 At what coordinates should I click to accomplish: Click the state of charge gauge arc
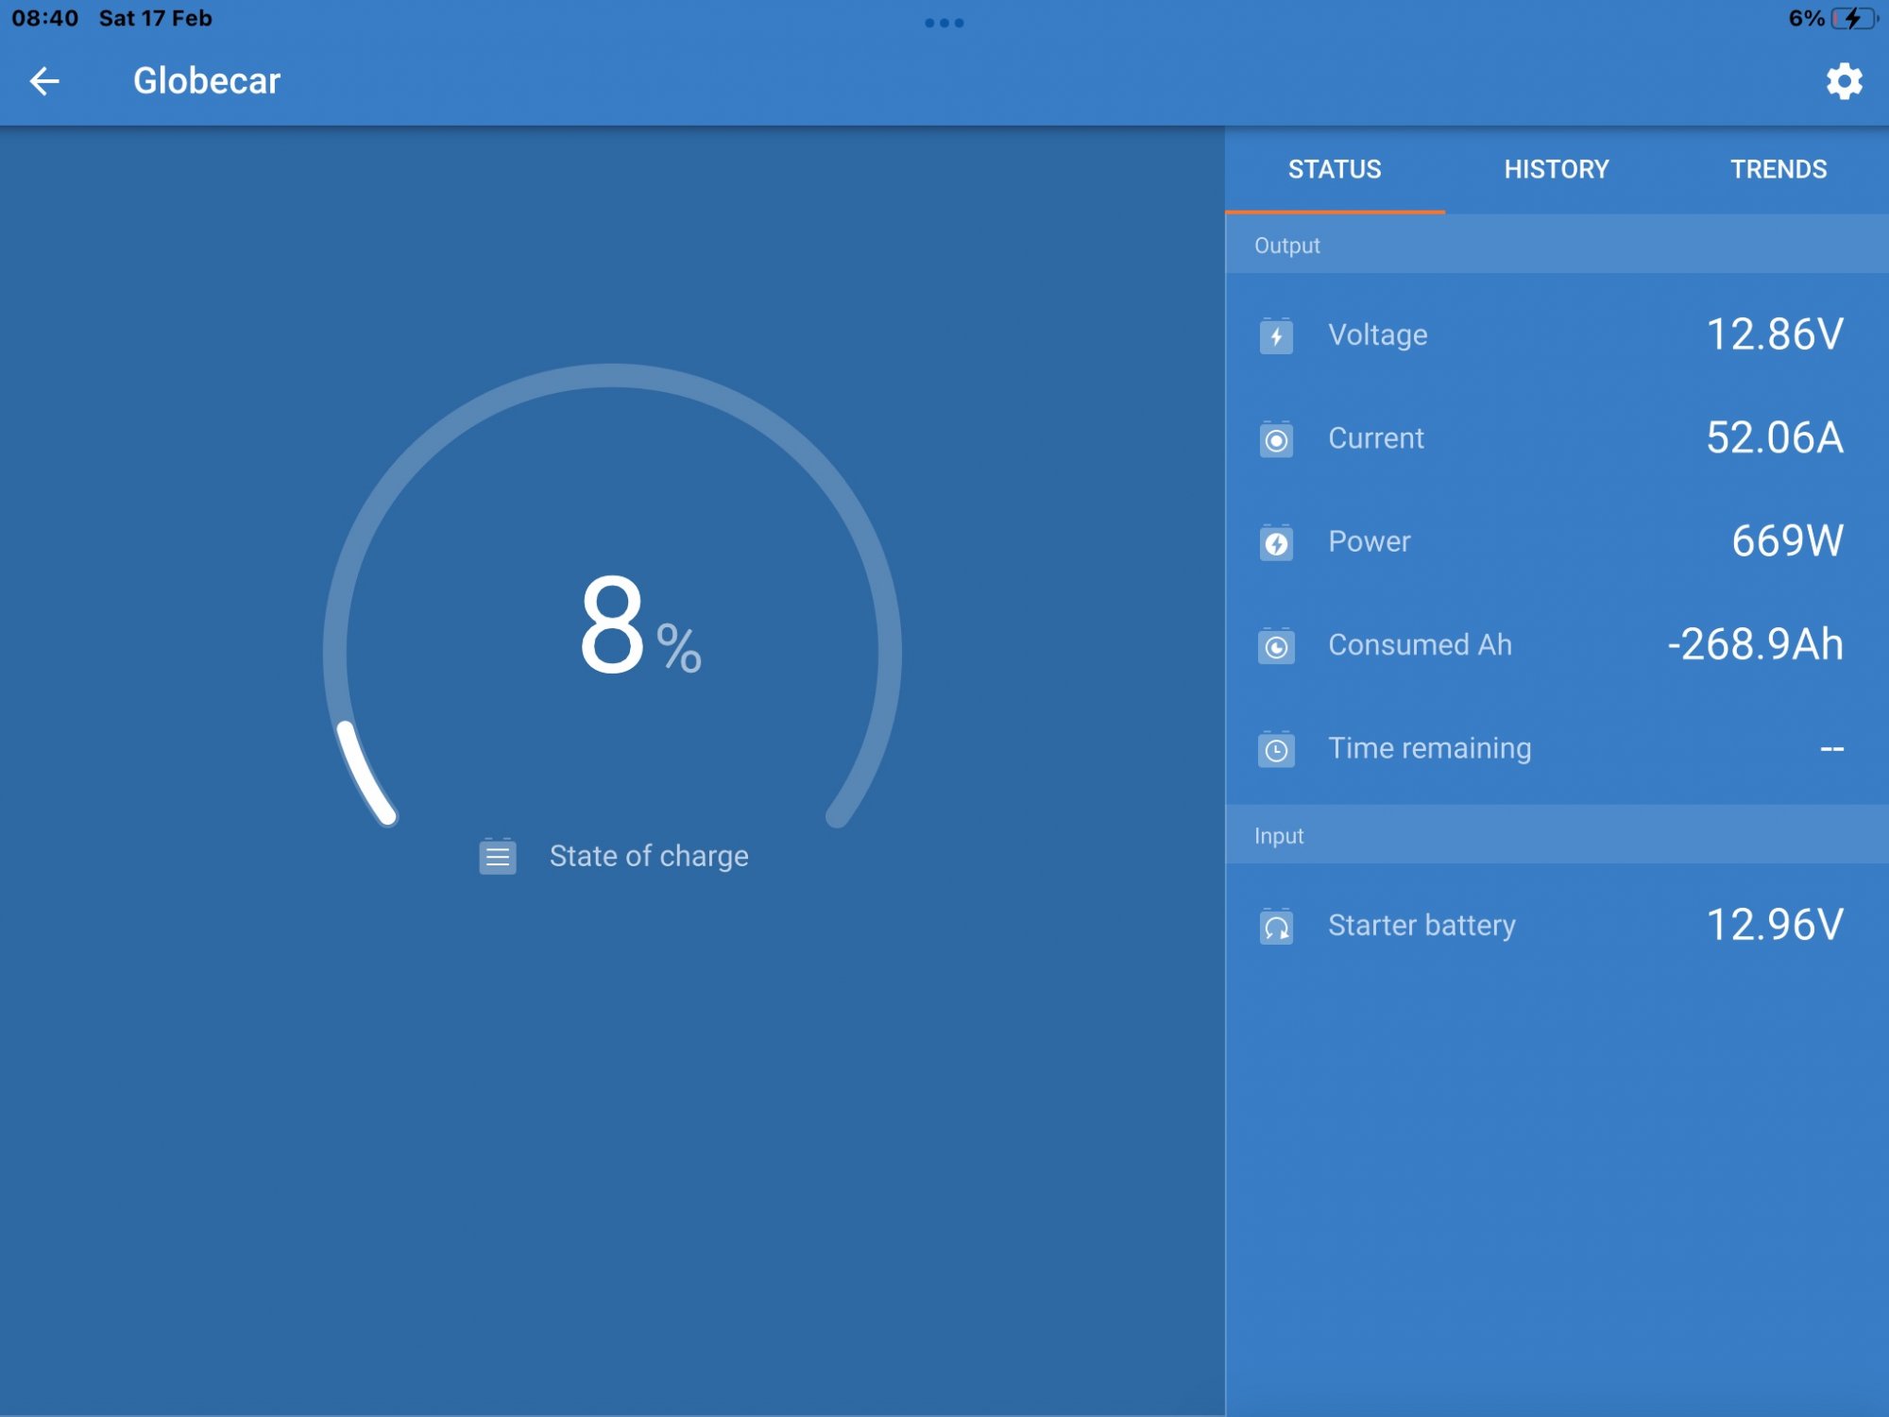click(x=612, y=376)
